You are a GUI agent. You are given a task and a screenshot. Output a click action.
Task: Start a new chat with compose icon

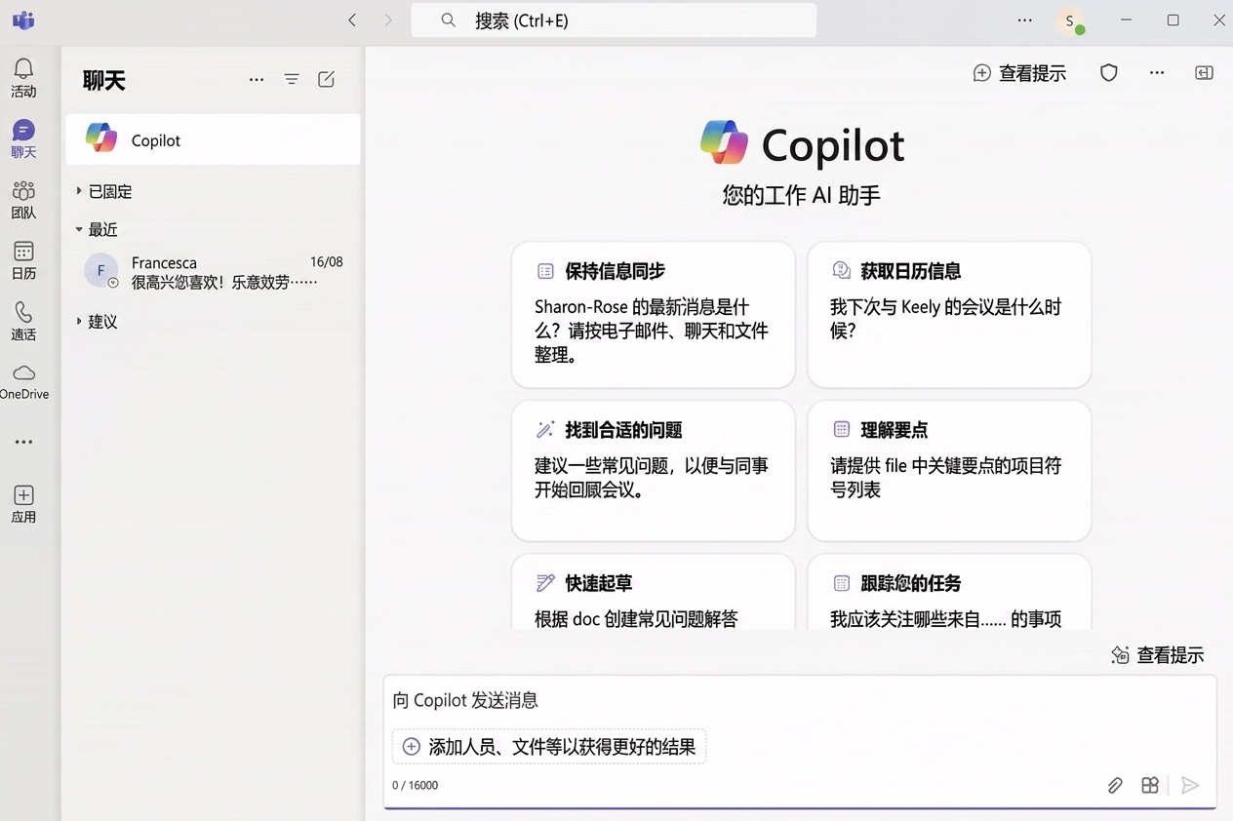tap(327, 80)
